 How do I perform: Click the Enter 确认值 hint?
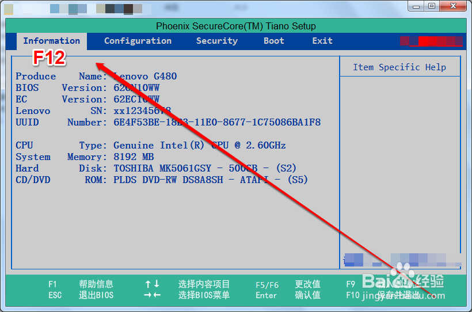click(x=288, y=295)
